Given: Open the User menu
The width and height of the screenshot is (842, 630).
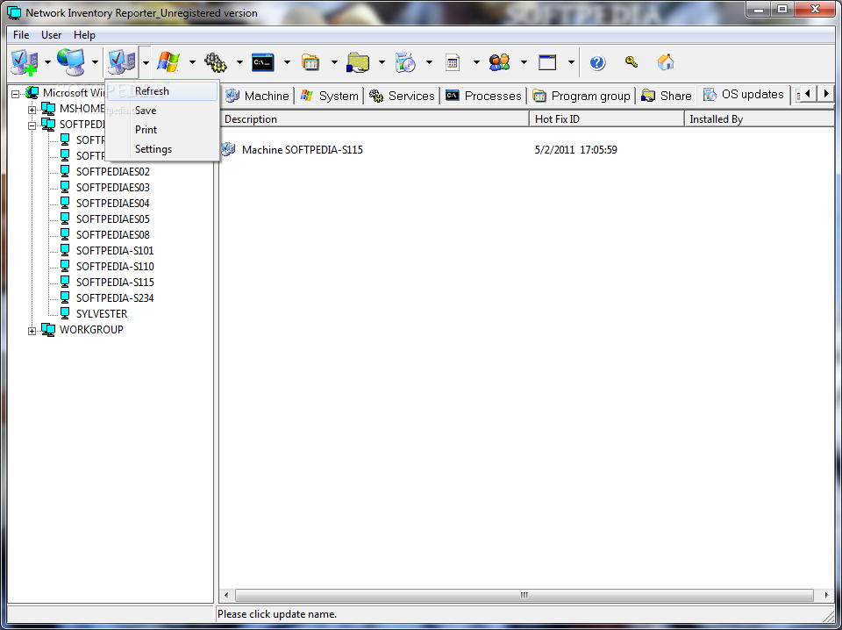Looking at the screenshot, I should coord(51,35).
